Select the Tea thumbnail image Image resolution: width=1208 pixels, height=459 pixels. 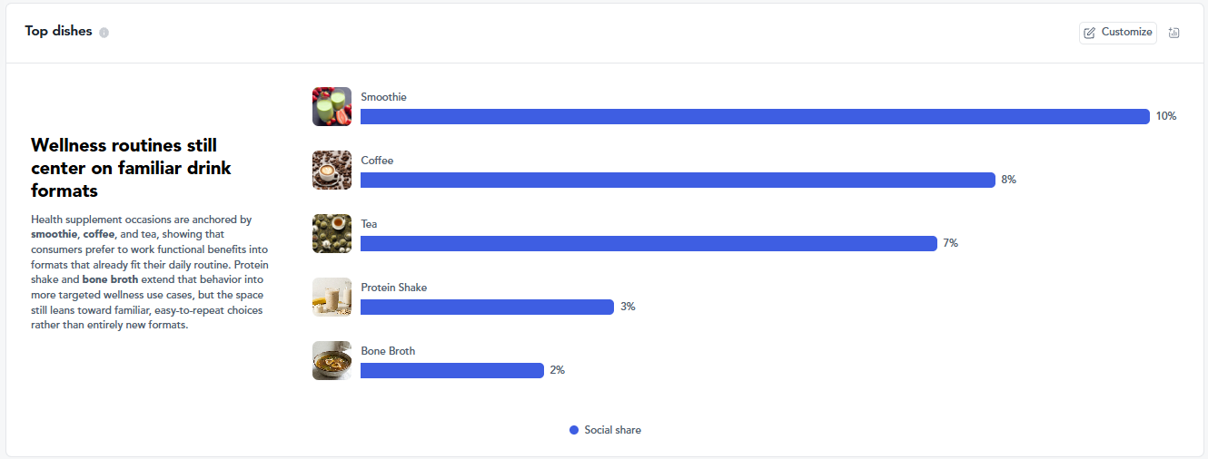[332, 233]
